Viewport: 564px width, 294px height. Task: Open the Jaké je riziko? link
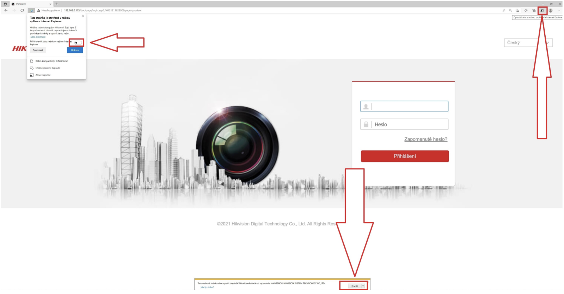click(x=207, y=287)
